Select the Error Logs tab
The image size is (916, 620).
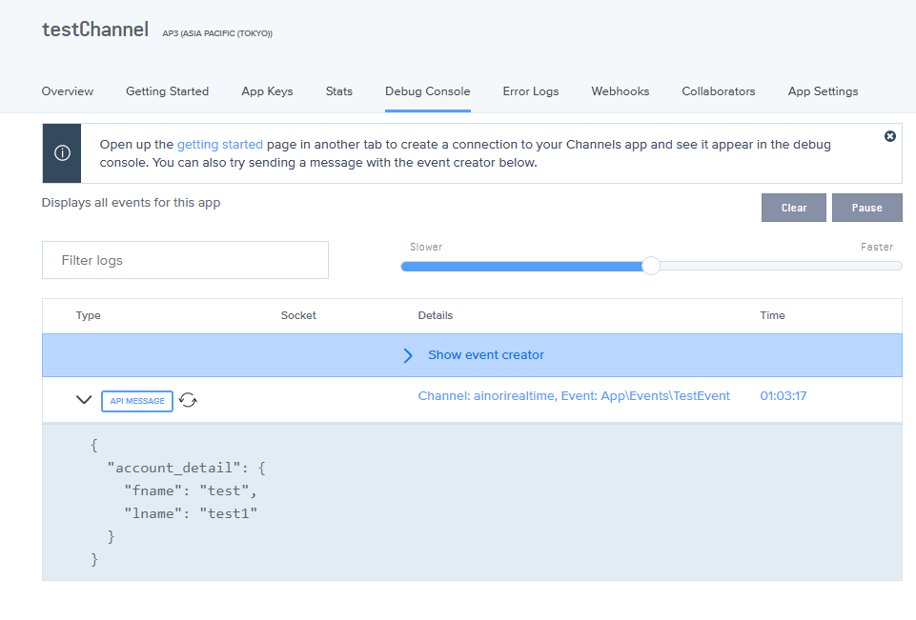point(531,91)
